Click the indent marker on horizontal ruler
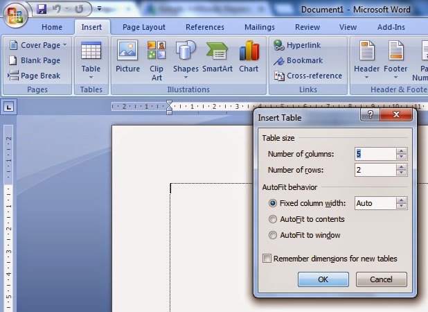Screen dimensions: 428x312 (169, 107)
